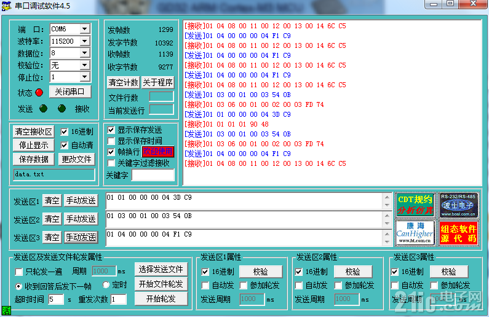Click 发送区1 text box with 3D C9
Screen dimensions: 489x317
244,201
